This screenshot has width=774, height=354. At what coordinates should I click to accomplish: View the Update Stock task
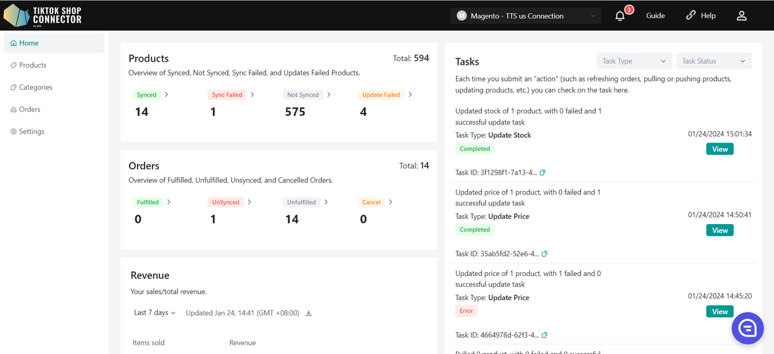click(720, 149)
